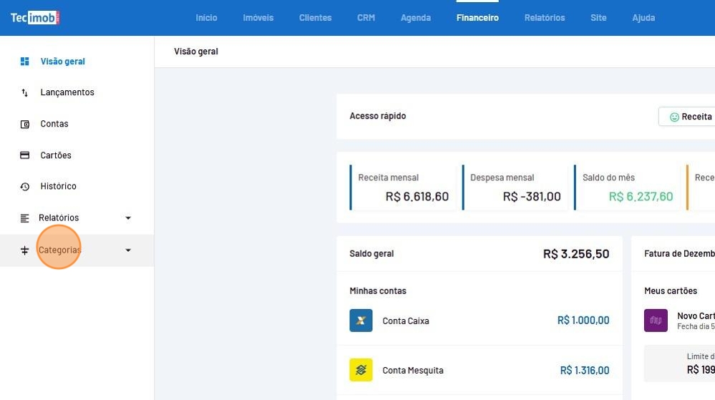
Task: Select the Receita mensal summary card
Action: (402, 187)
